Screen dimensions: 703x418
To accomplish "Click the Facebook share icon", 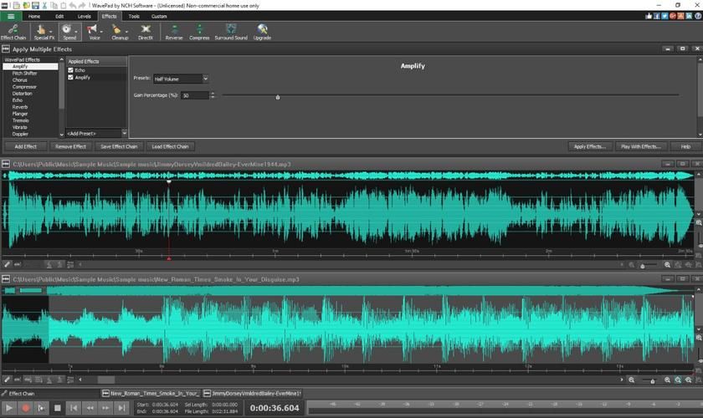I will coord(657,16).
